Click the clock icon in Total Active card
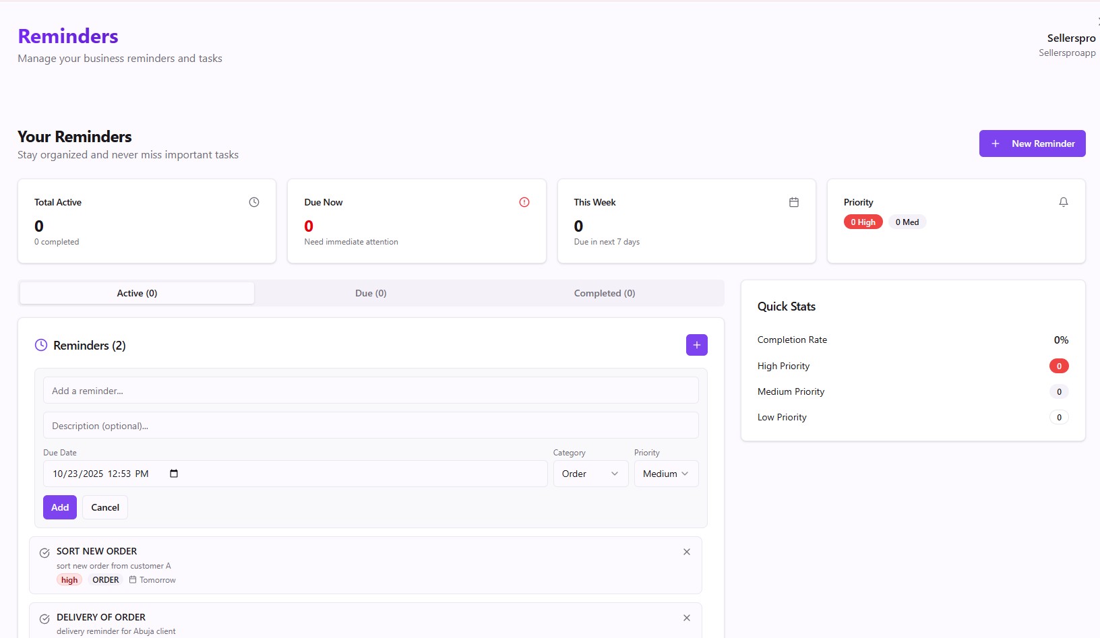This screenshot has width=1100, height=638. pyautogui.click(x=254, y=202)
